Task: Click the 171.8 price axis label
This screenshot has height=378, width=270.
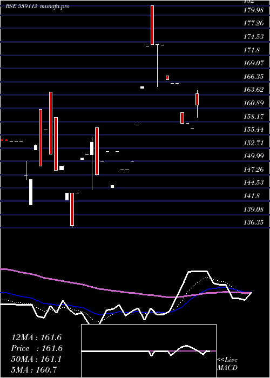Action: (252, 50)
